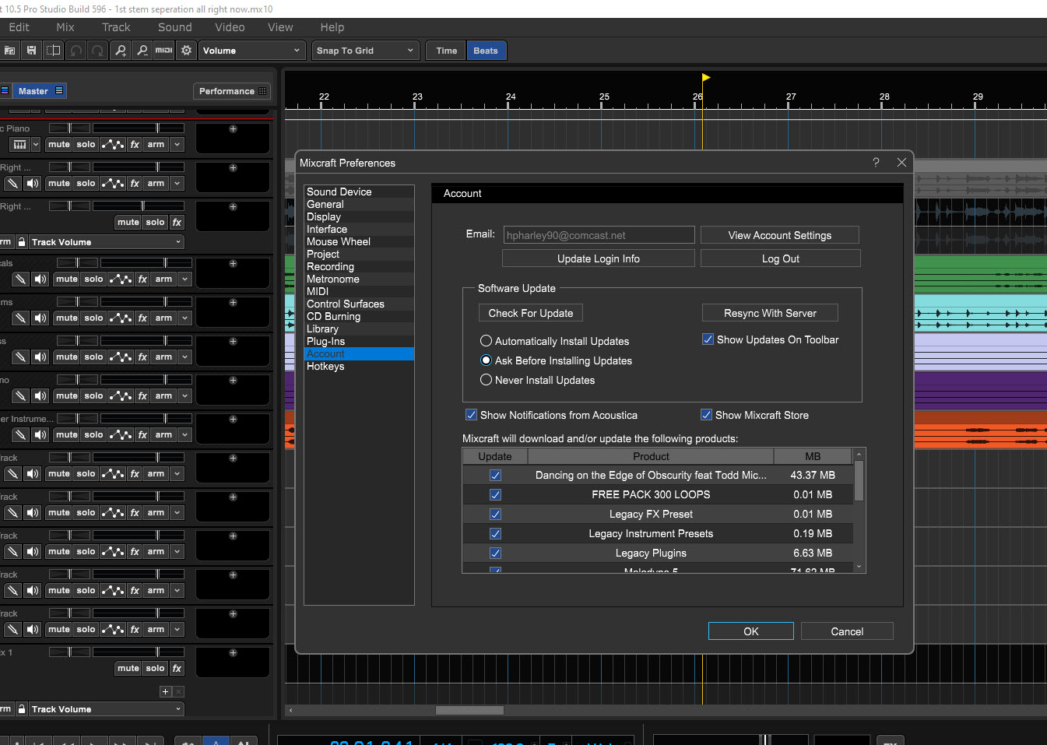Screen dimensions: 1047x745
Task: Click Resync With Server button
Action: point(770,313)
